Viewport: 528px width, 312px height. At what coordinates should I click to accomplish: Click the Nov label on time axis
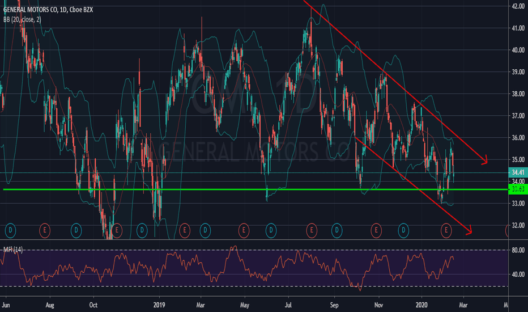[x=378, y=305]
